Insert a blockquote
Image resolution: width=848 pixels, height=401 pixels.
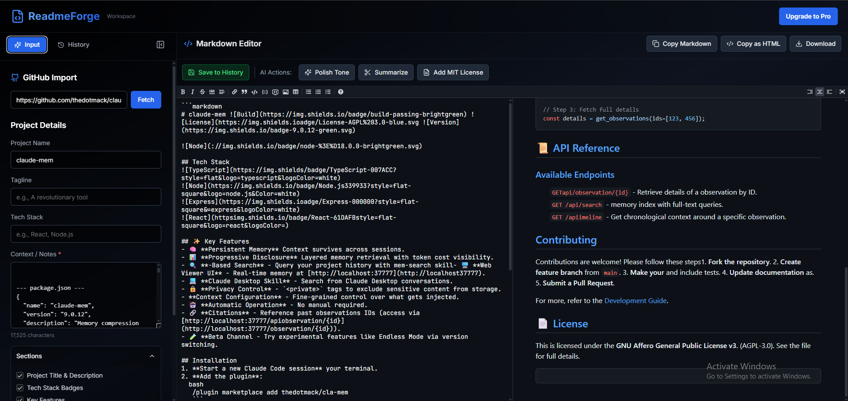[x=244, y=92]
